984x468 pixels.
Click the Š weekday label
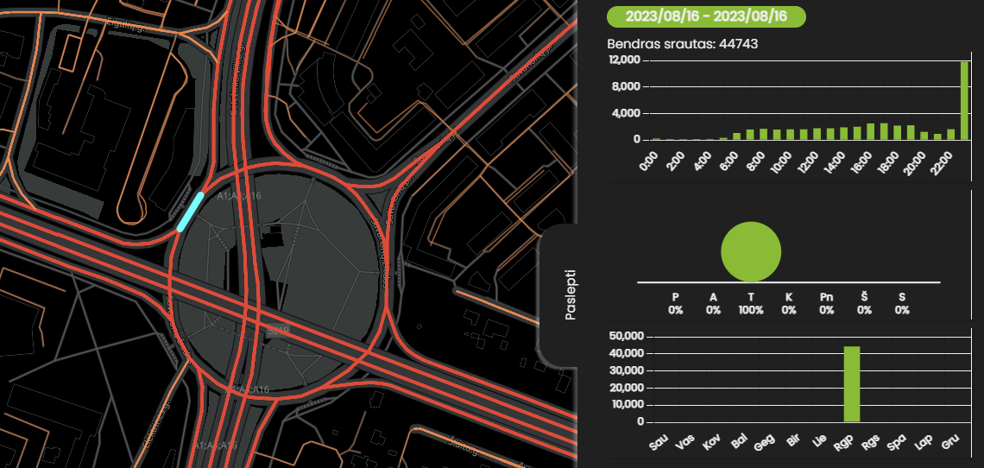[x=864, y=296]
